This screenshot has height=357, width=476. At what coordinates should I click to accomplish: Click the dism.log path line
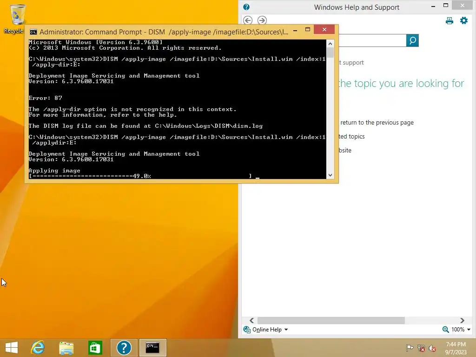pos(145,126)
